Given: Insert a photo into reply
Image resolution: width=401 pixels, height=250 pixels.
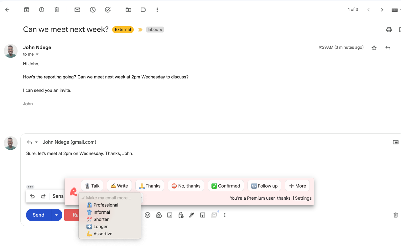Looking at the screenshot, I should click(x=170, y=215).
